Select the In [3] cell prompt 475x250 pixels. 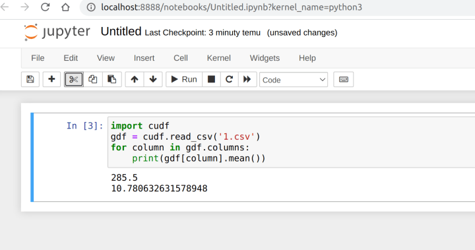(85, 126)
